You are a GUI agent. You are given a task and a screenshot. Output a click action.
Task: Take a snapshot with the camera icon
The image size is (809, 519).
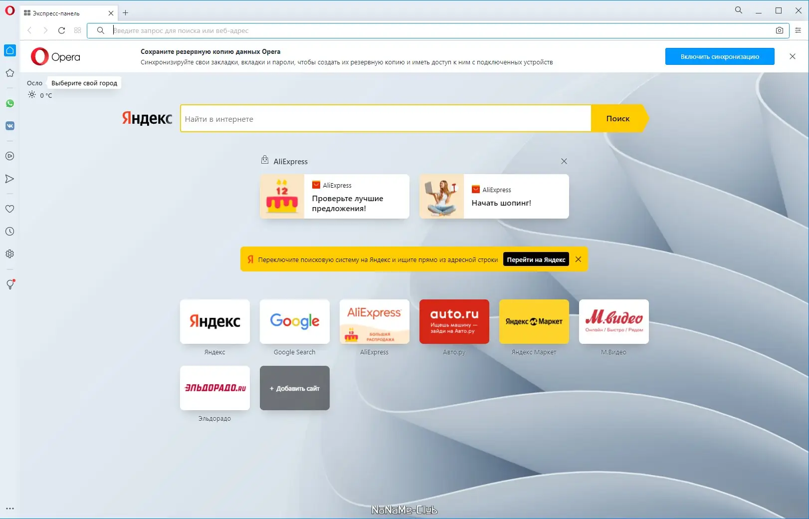point(780,30)
